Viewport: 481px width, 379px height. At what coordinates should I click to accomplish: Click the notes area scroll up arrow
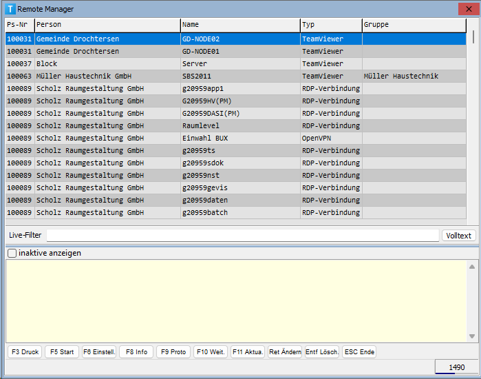(x=472, y=267)
